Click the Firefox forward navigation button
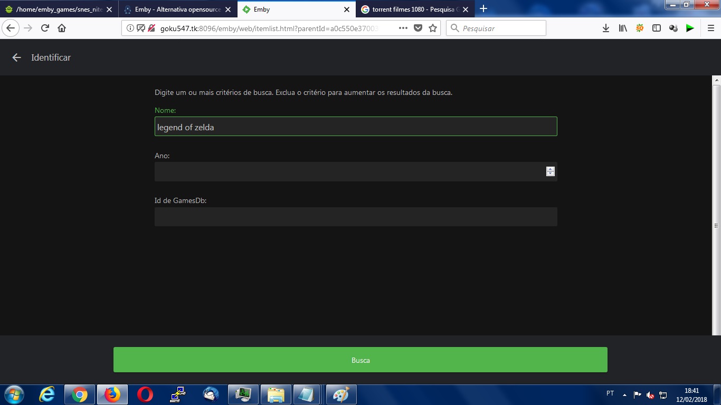The height and width of the screenshot is (405, 721). (x=28, y=28)
